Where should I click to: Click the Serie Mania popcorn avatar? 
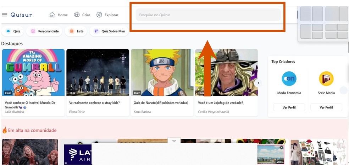tap(326, 79)
